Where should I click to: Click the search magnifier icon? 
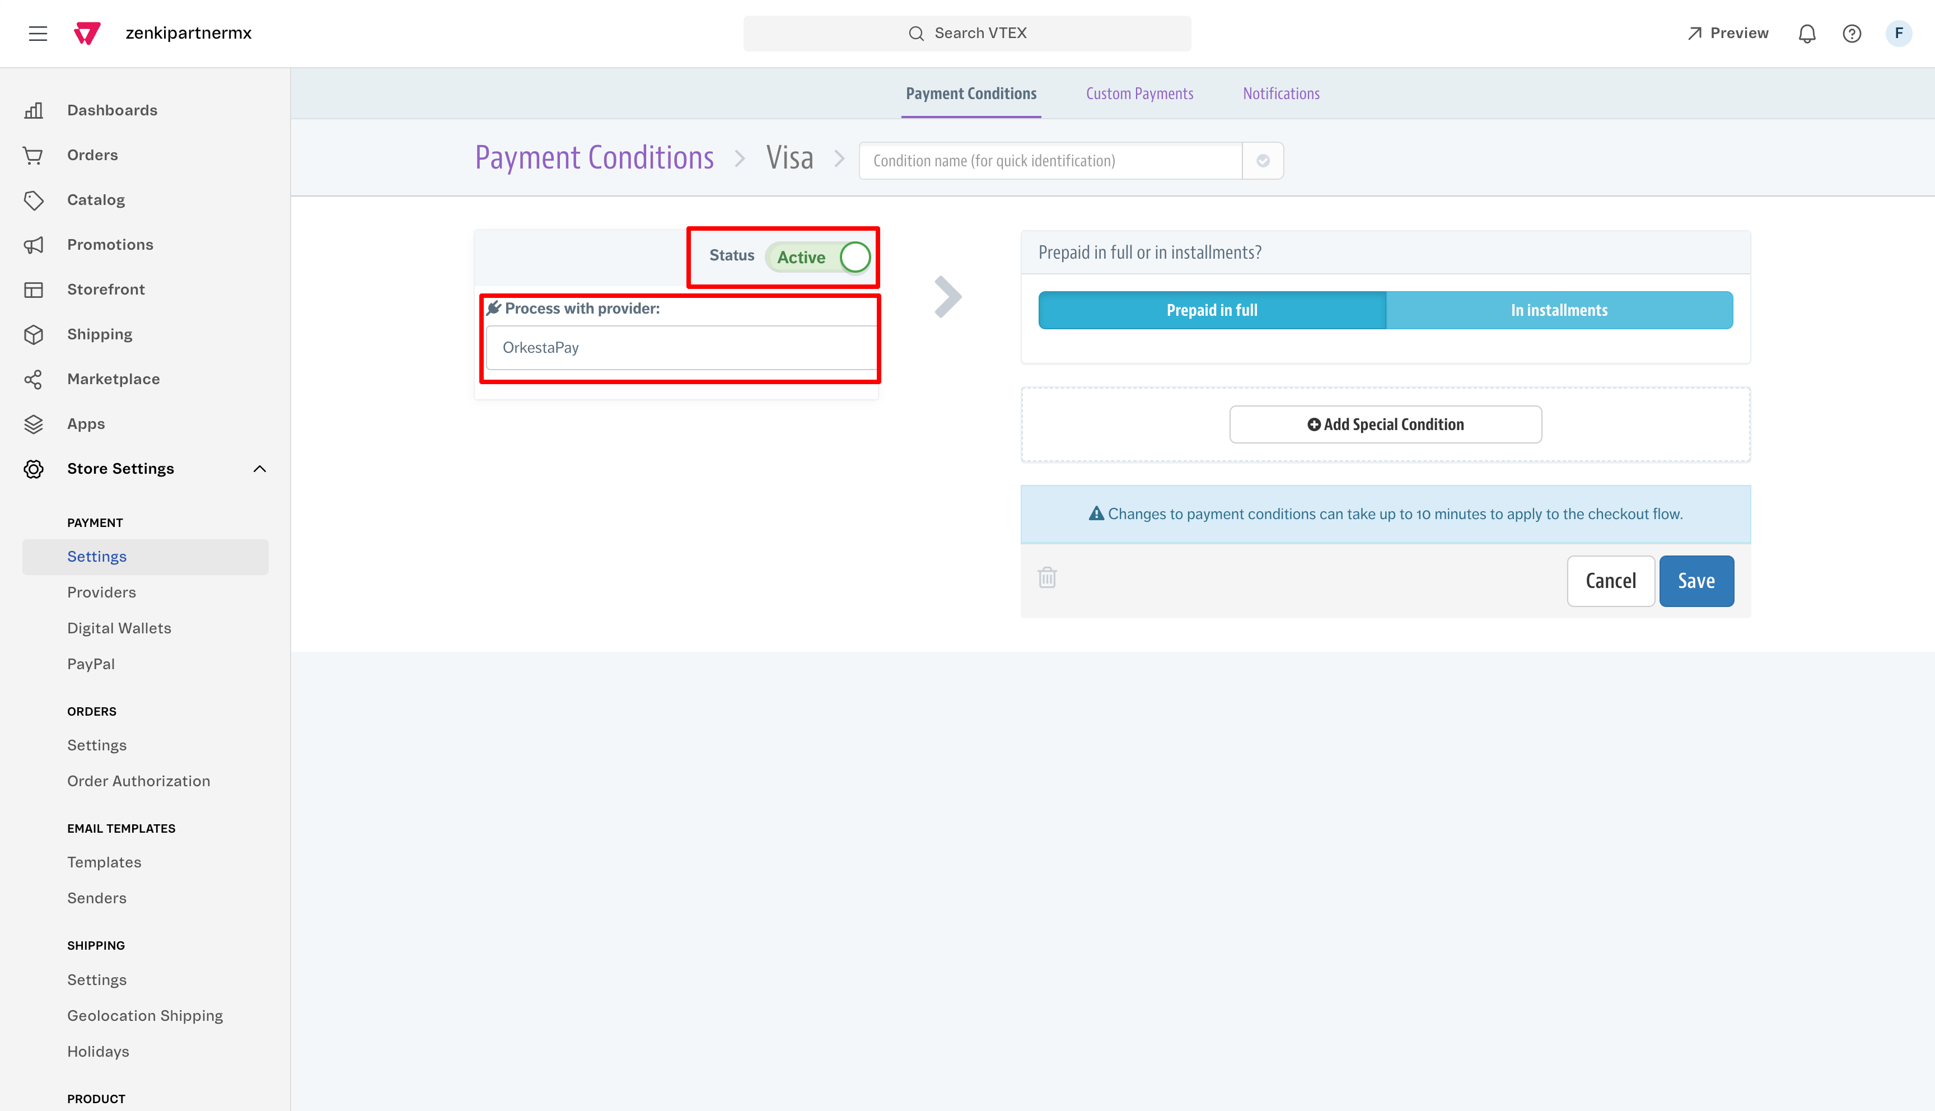click(916, 34)
